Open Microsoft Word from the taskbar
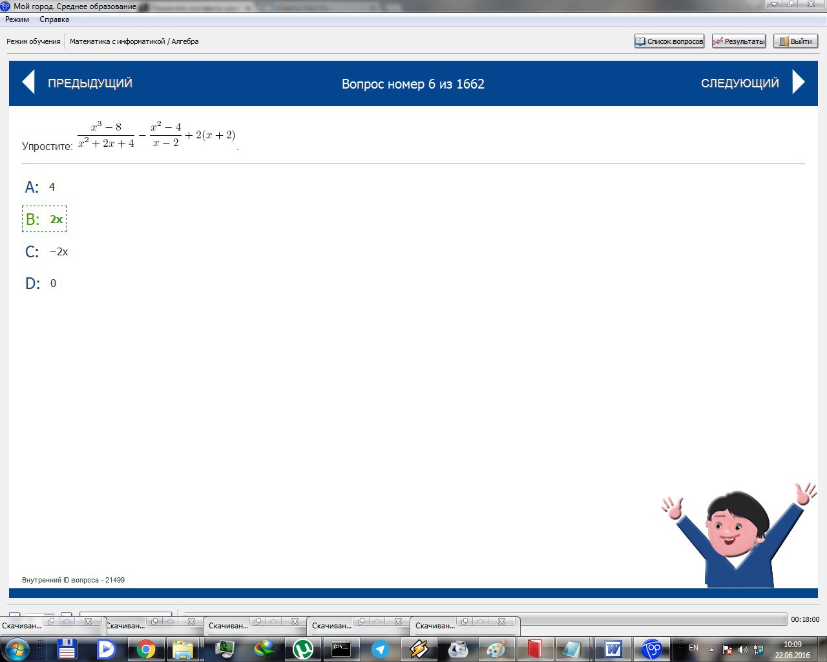This screenshot has width=827, height=662. click(612, 648)
